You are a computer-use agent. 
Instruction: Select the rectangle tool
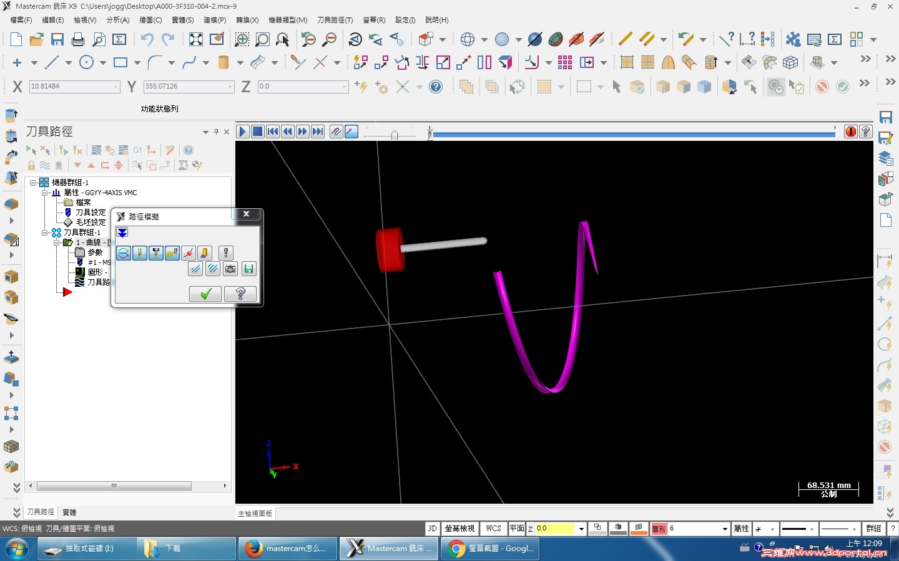(x=120, y=62)
